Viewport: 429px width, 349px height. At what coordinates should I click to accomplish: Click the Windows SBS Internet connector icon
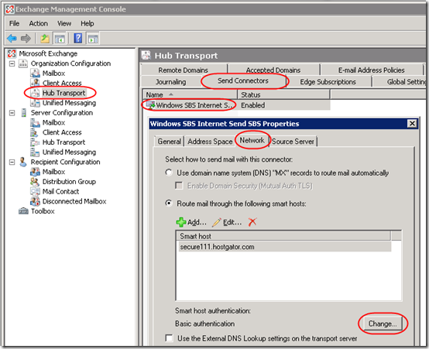150,105
